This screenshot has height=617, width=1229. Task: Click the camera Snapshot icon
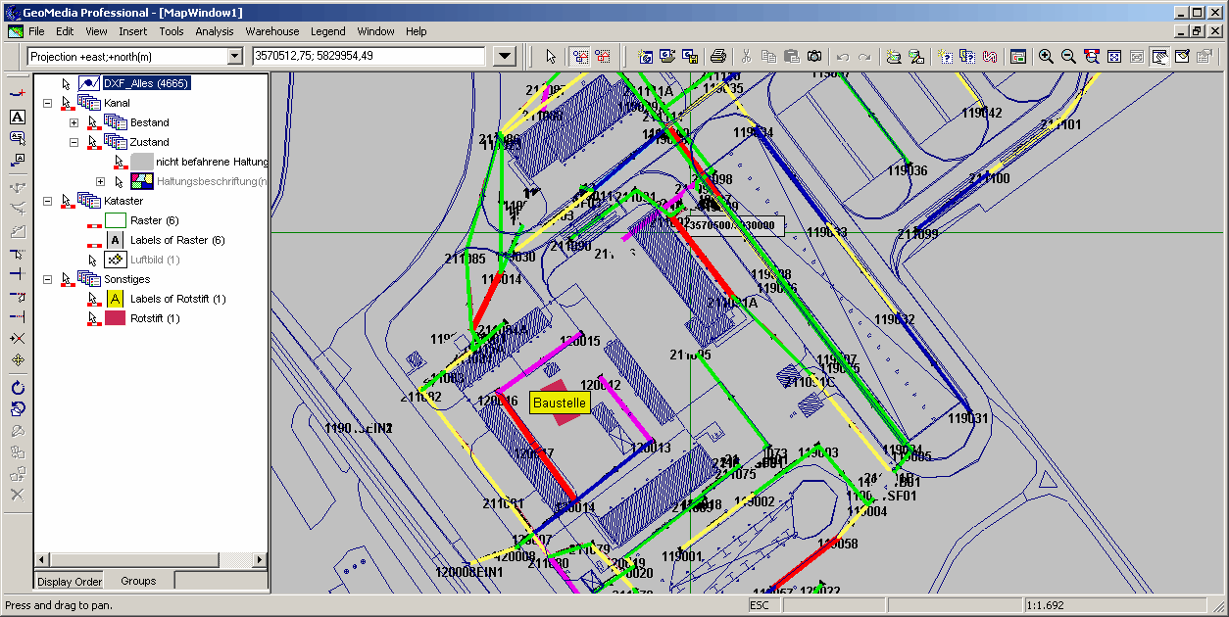point(814,57)
